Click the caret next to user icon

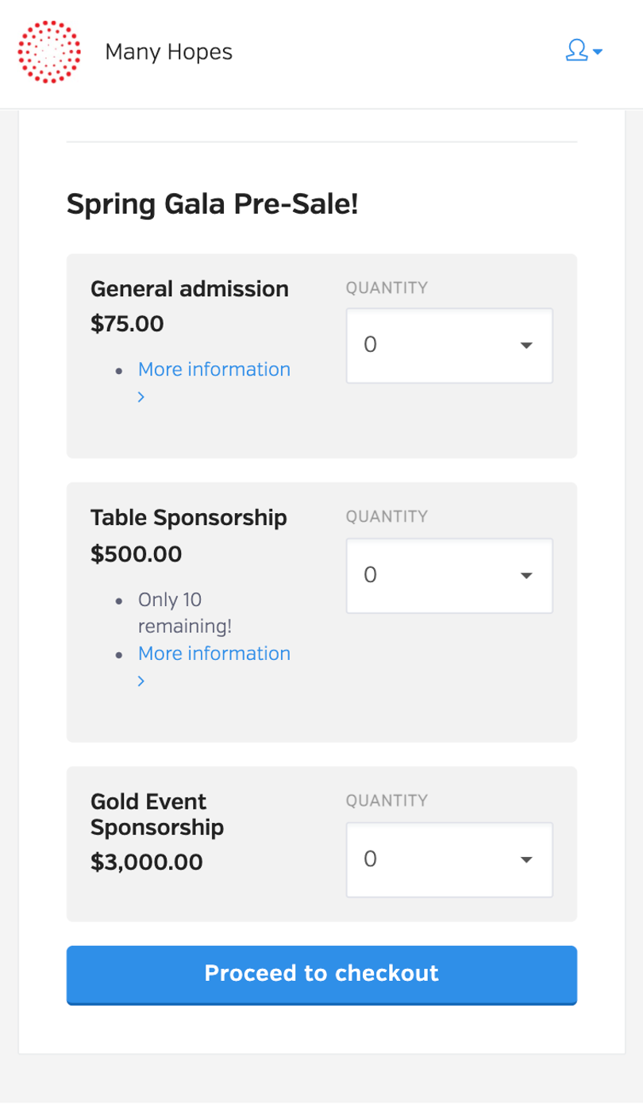[x=598, y=52]
